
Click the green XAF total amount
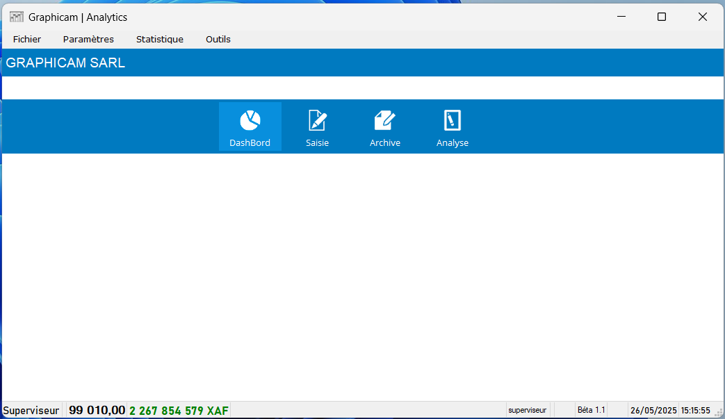pyautogui.click(x=179, y=411)
